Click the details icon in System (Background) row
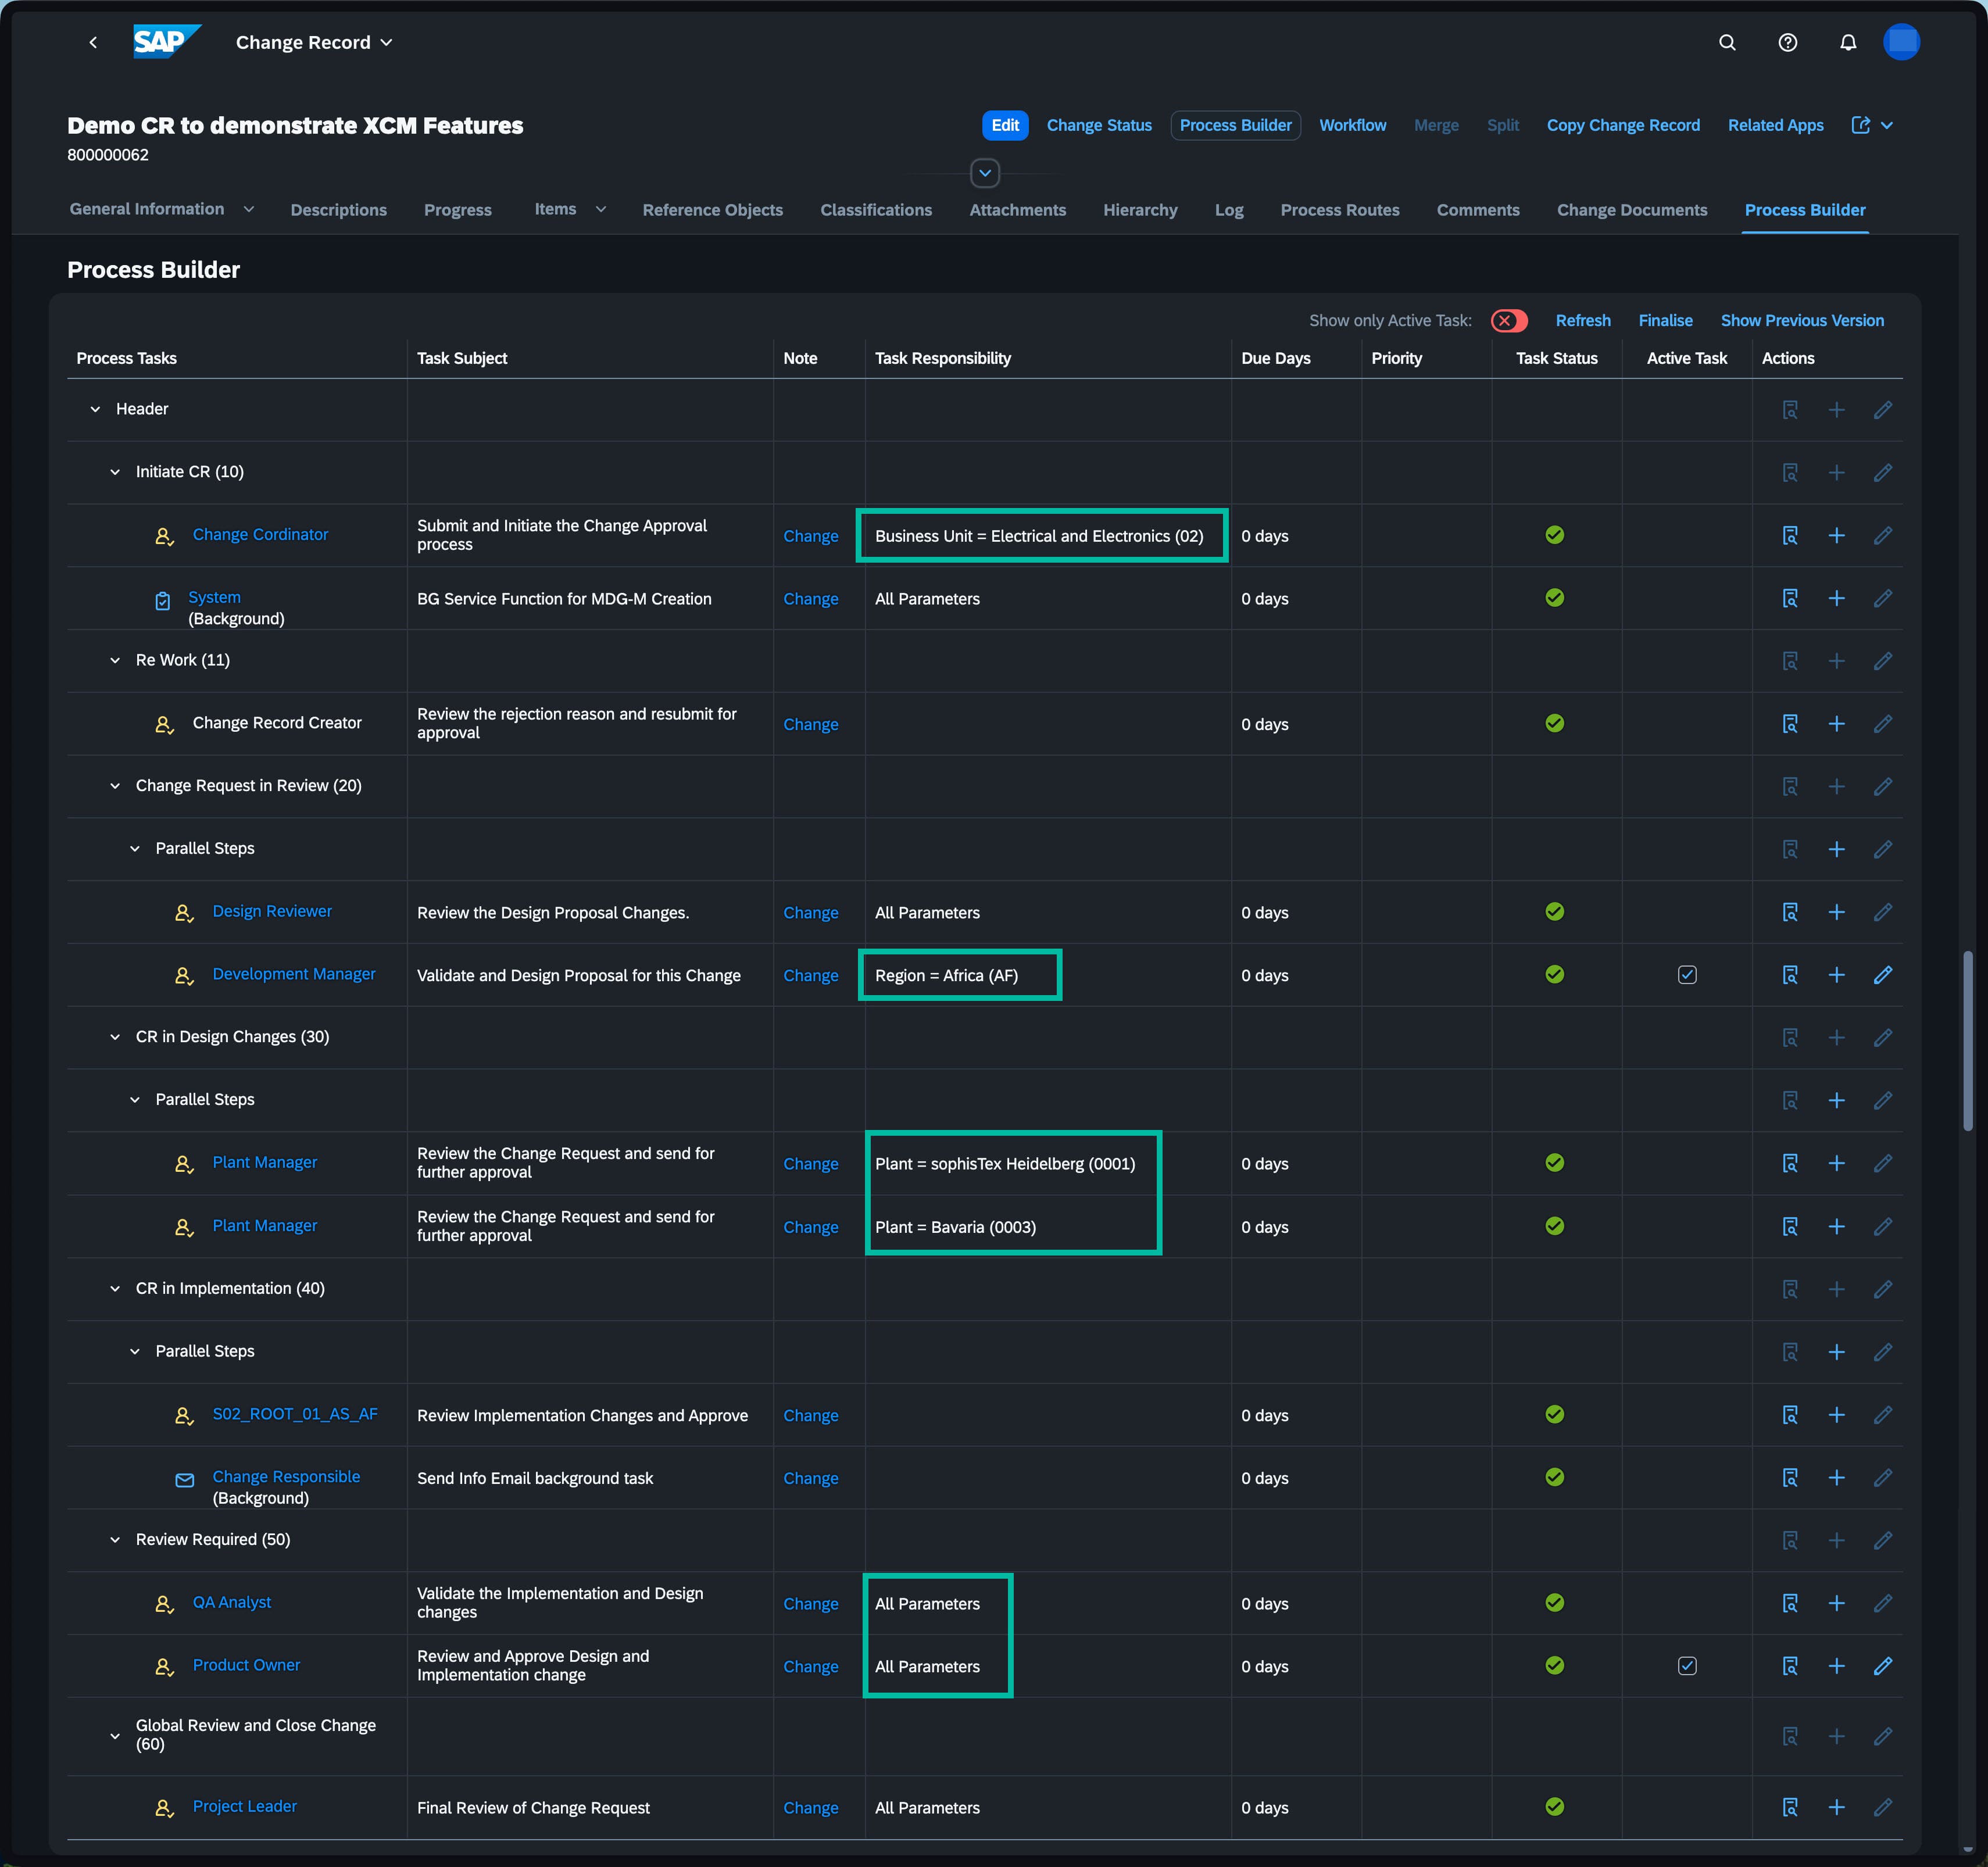The height and width of the screenshot is (1867, 1988). pyautogui.click(x=1790, y=598)
